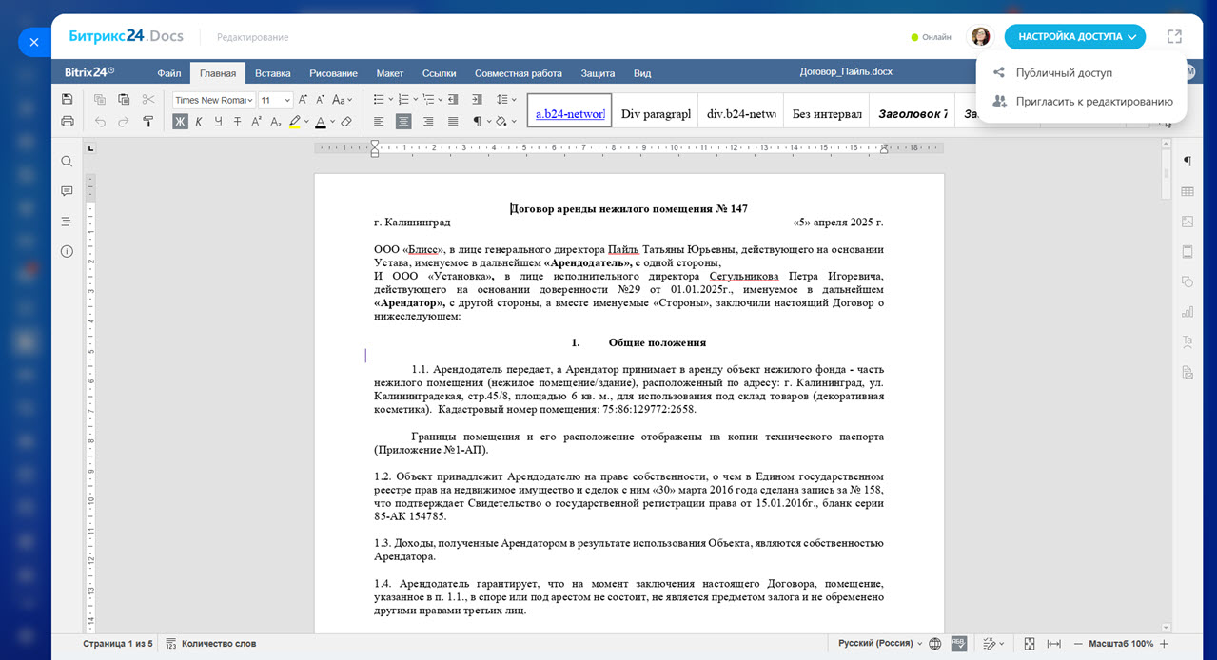Close the Bitrix24 Docs slider panel

(34, 42)
